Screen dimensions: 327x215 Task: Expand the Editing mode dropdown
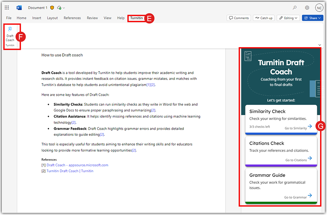288,18
